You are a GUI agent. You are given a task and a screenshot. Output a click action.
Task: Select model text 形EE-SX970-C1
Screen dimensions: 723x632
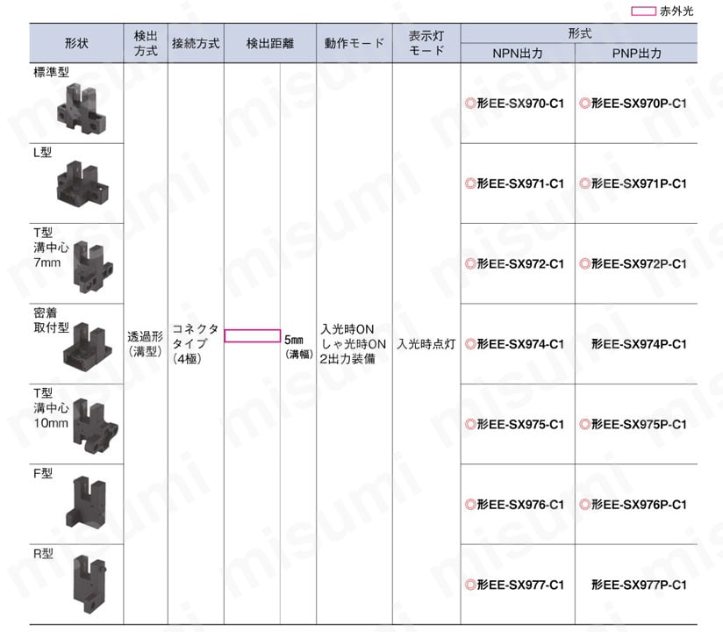[520, 104]
